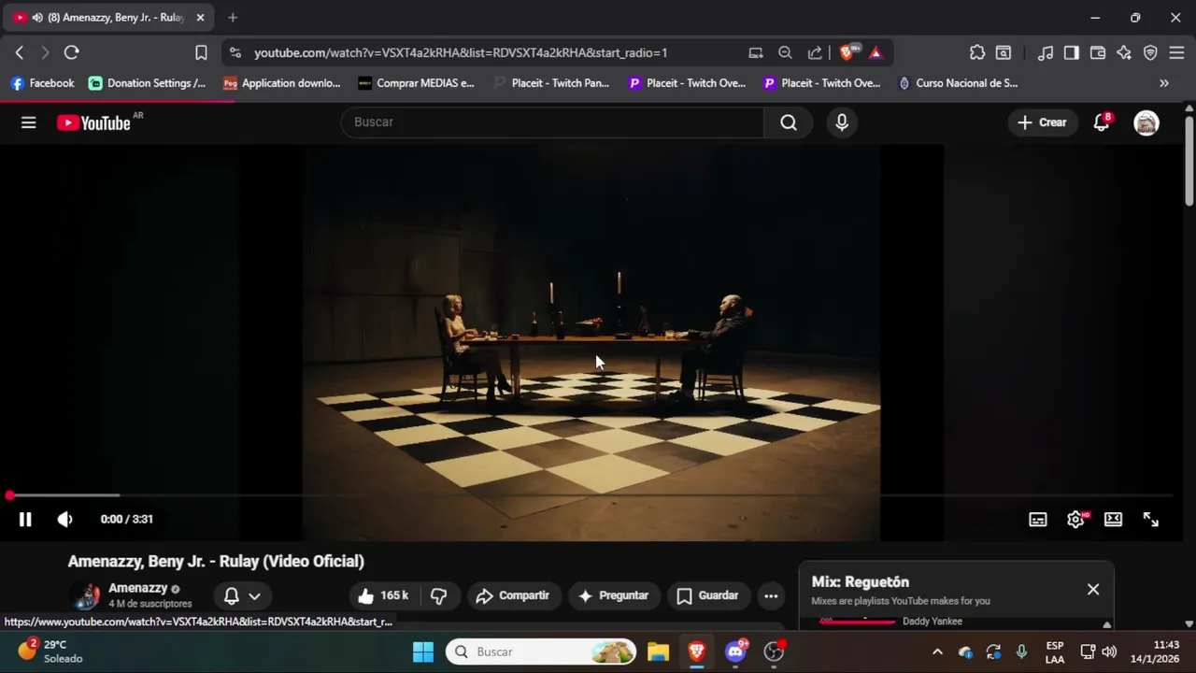Enter full screen on the player
This screenshot has height=673, width=1196.
[1151, 520]
